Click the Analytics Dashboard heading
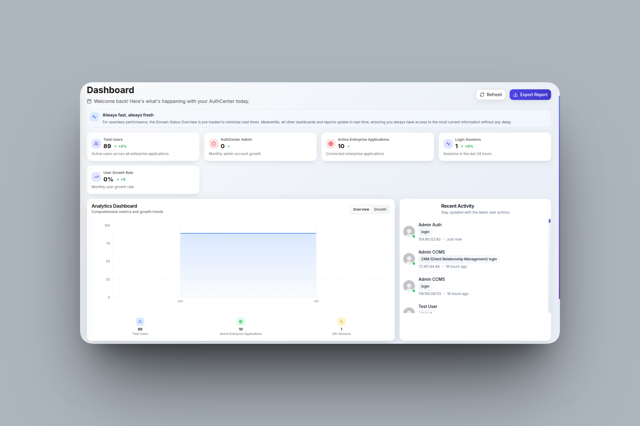 (114, 206)
